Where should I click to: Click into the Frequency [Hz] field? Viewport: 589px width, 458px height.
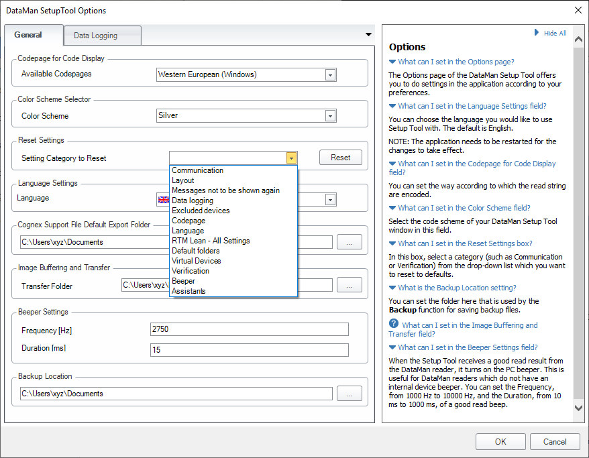point(249,329)
